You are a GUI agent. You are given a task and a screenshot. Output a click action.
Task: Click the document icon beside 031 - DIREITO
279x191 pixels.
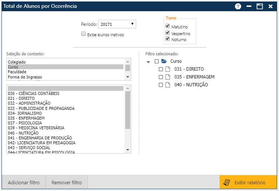coord(168,69)
